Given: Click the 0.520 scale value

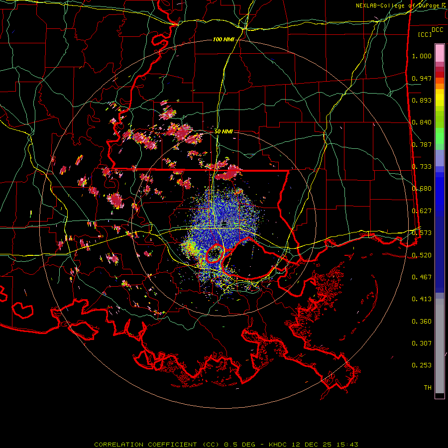Looking at the screenshot, I should click(x=422, y=255).
